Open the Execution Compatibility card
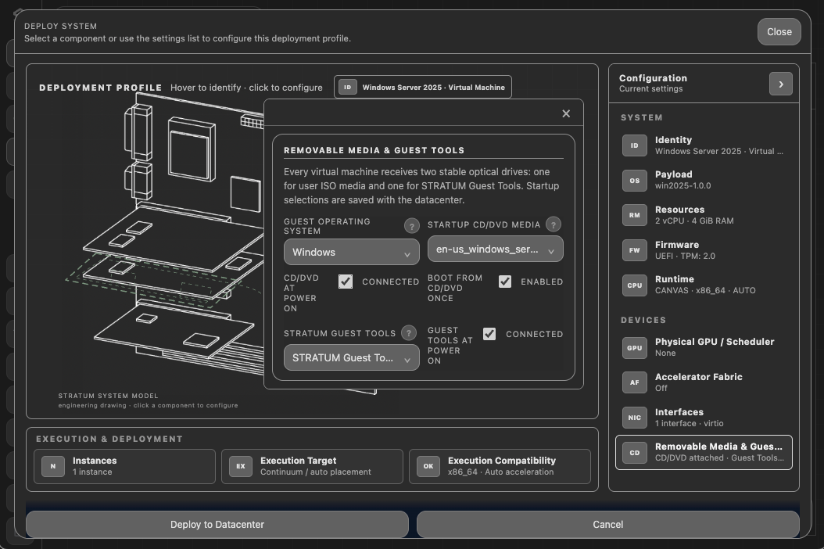824x549 pixels. 500,466
